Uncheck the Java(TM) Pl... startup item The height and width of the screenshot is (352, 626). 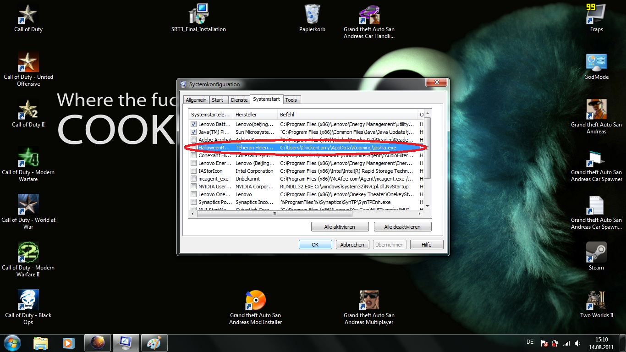(194, 132)
